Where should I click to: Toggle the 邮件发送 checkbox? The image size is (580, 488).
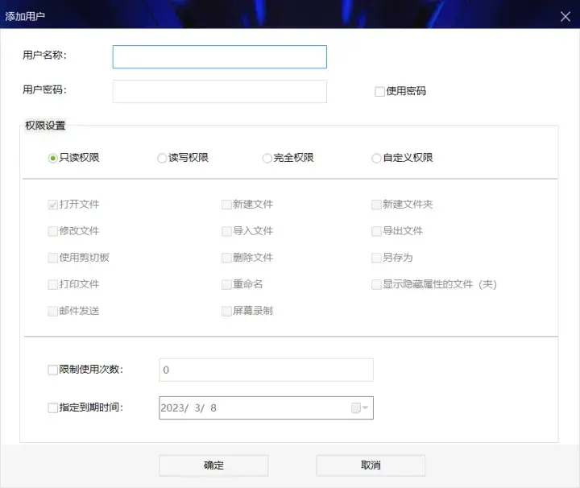(53, 312)
